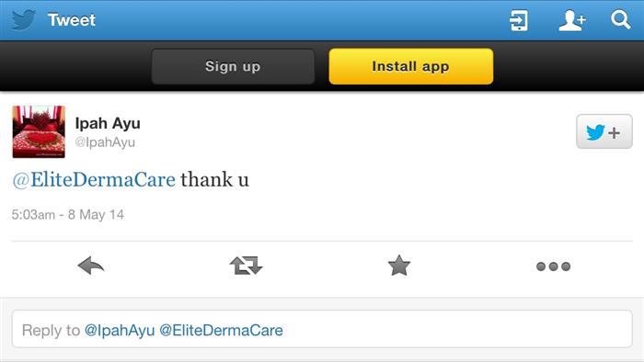Click the Sign up button
644x362 pixels.
pos(234,66)
